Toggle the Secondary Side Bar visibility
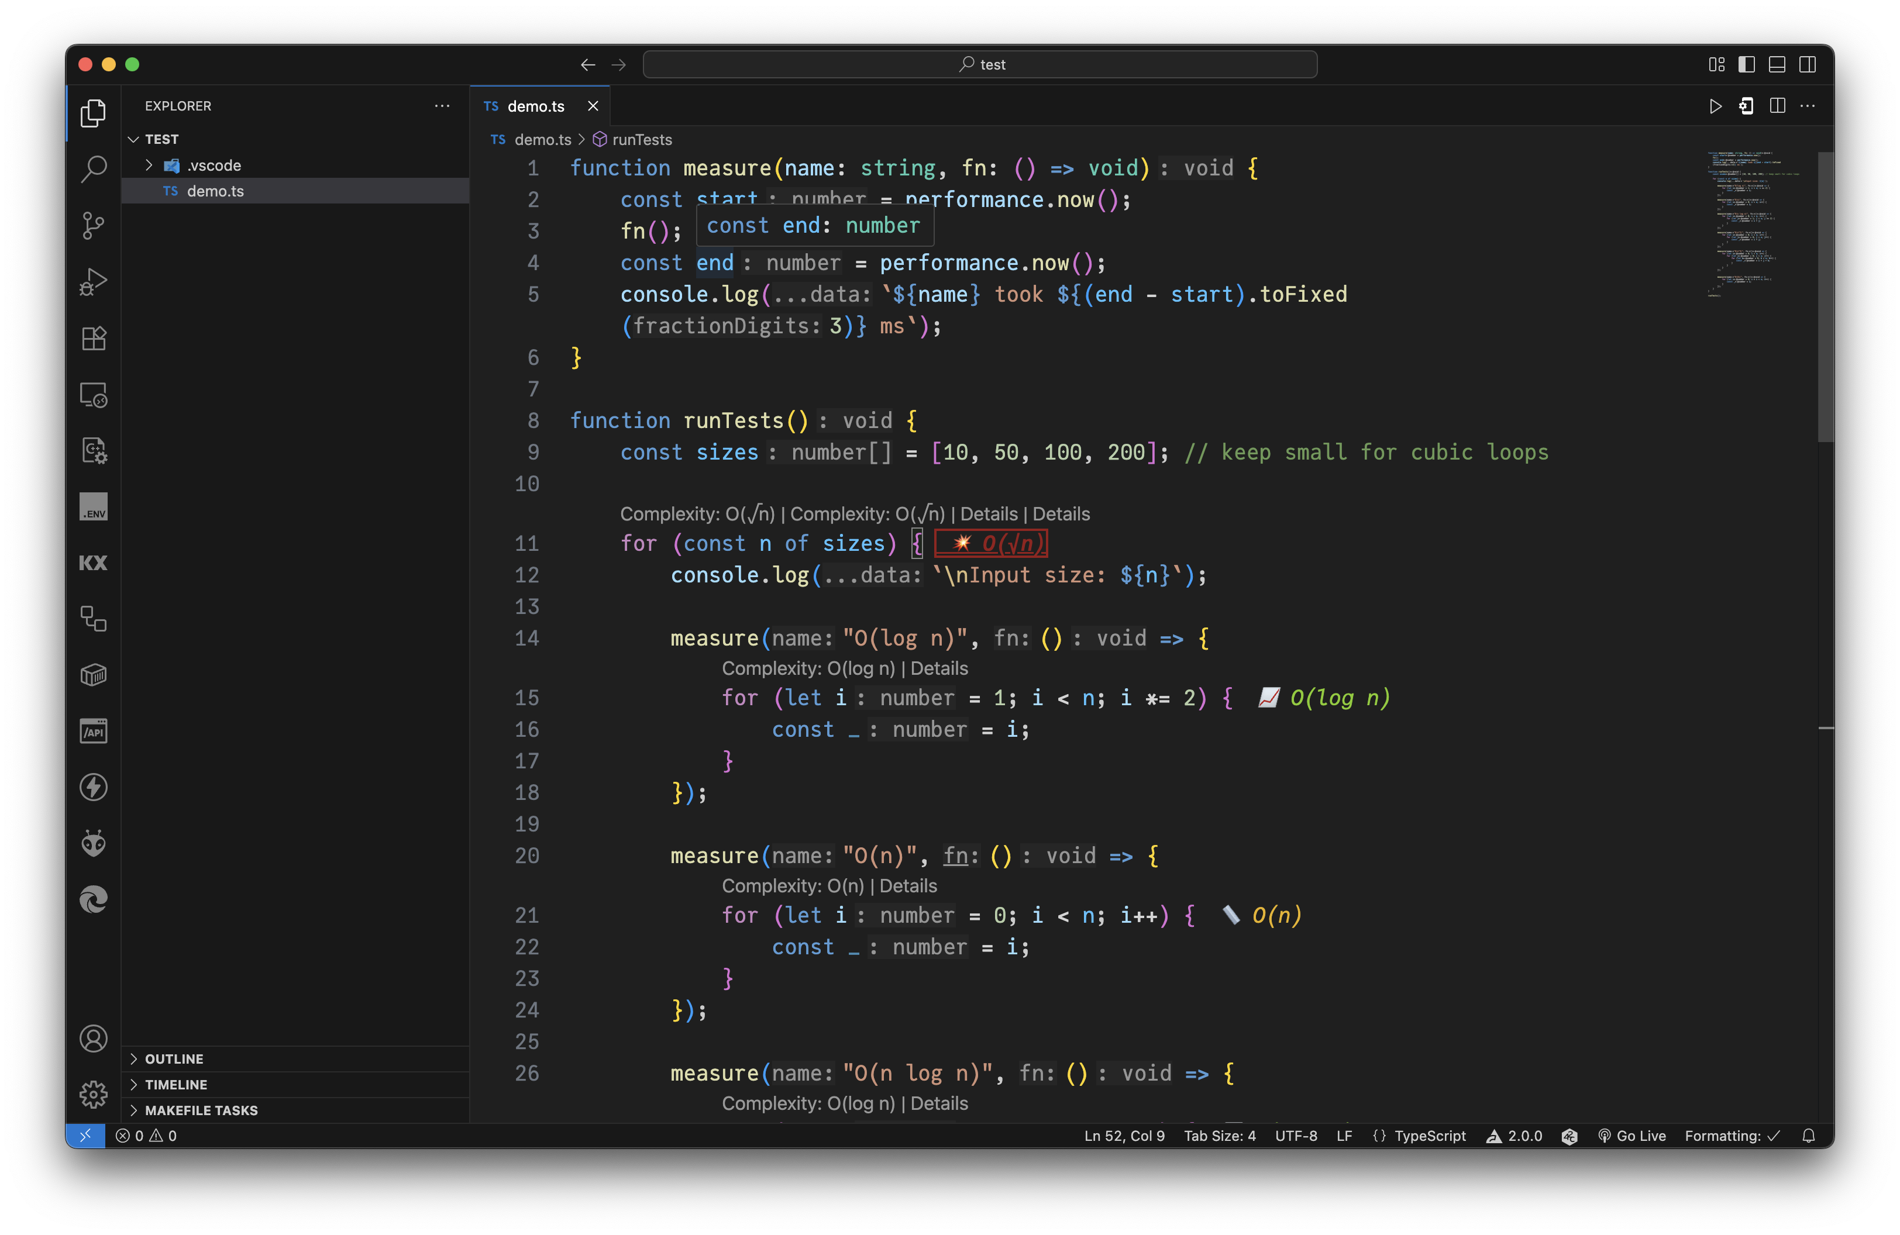 click(x=1808, y=65)
